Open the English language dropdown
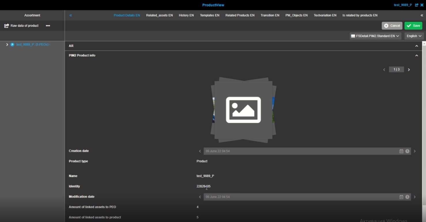 tap(414, 36)
